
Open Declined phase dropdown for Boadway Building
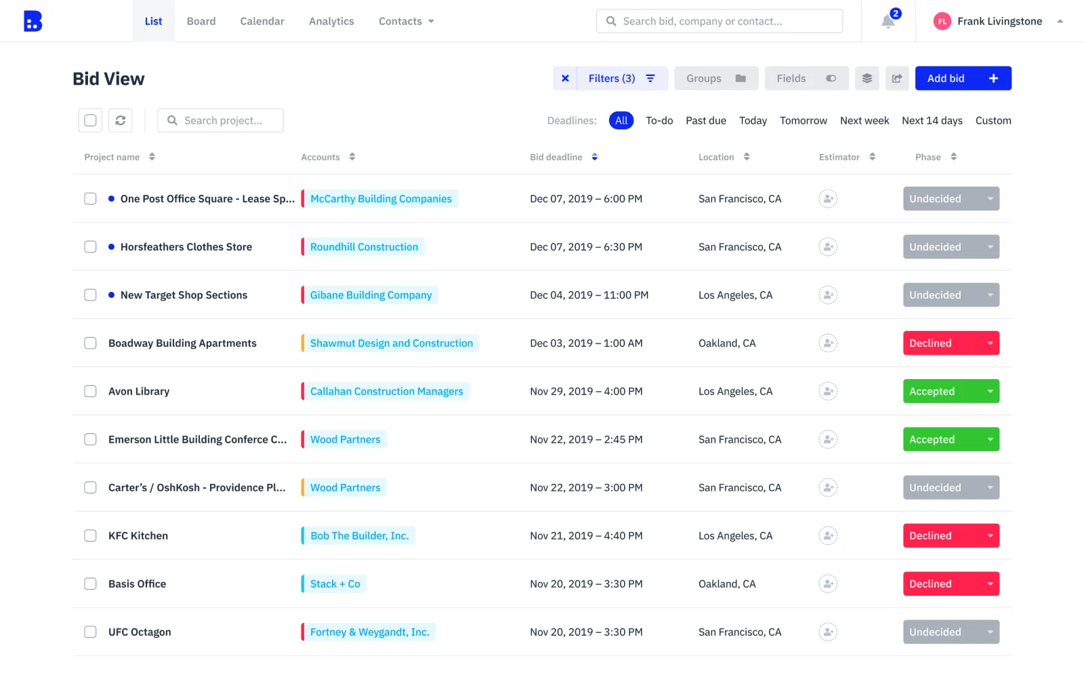(951, 343)
